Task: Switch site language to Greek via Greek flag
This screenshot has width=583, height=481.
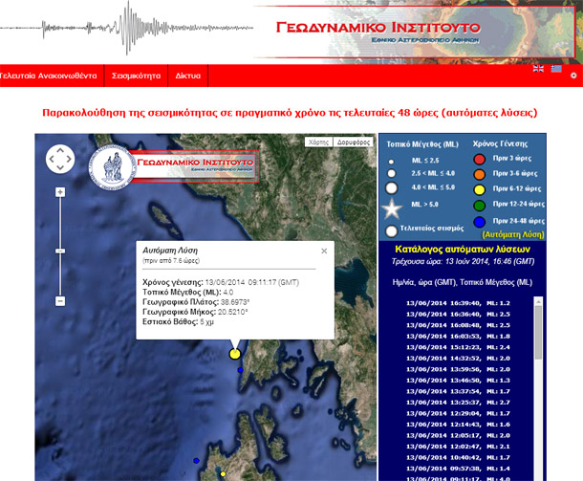Action: pyautogui.click(x=556, y=68)
